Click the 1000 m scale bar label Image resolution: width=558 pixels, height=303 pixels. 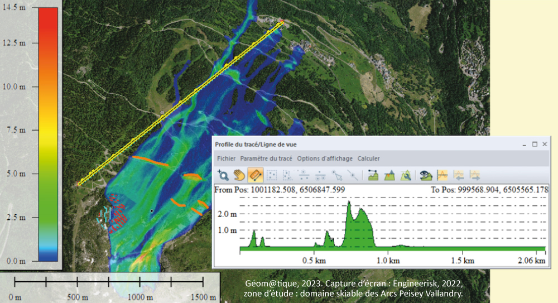pyautogui.click(x=140, y=297)
